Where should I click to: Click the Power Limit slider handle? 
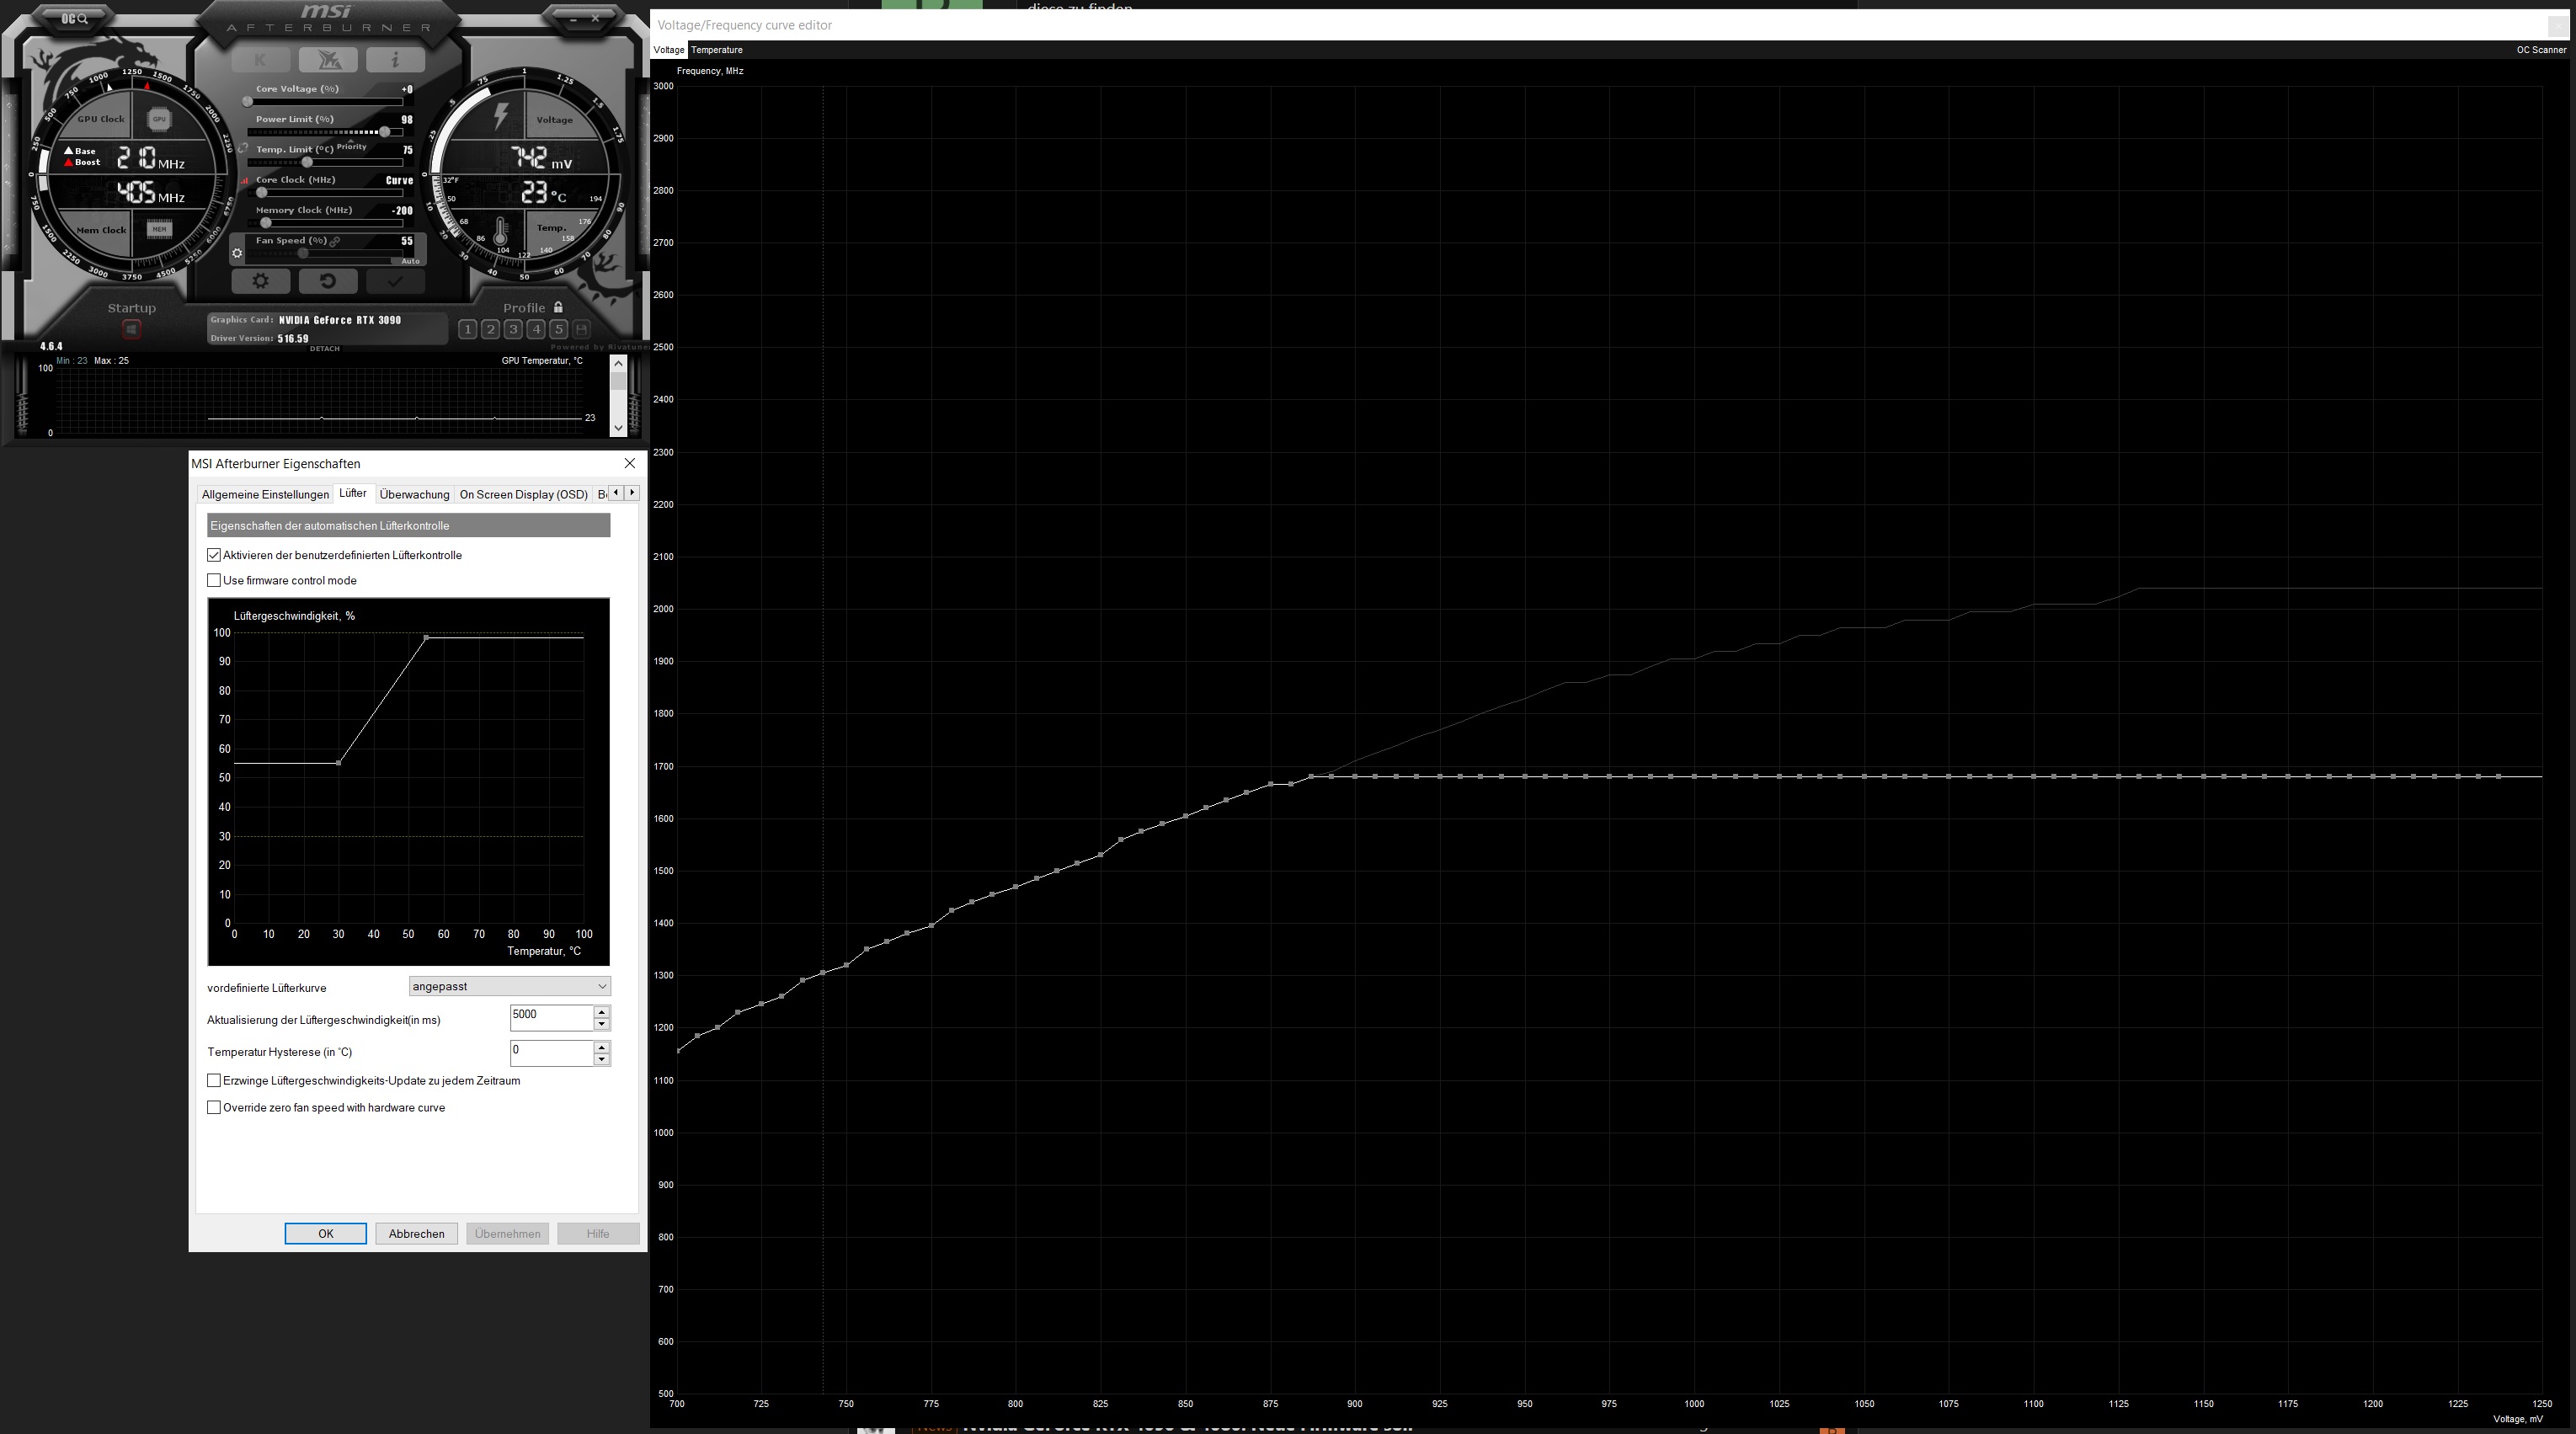385,132
